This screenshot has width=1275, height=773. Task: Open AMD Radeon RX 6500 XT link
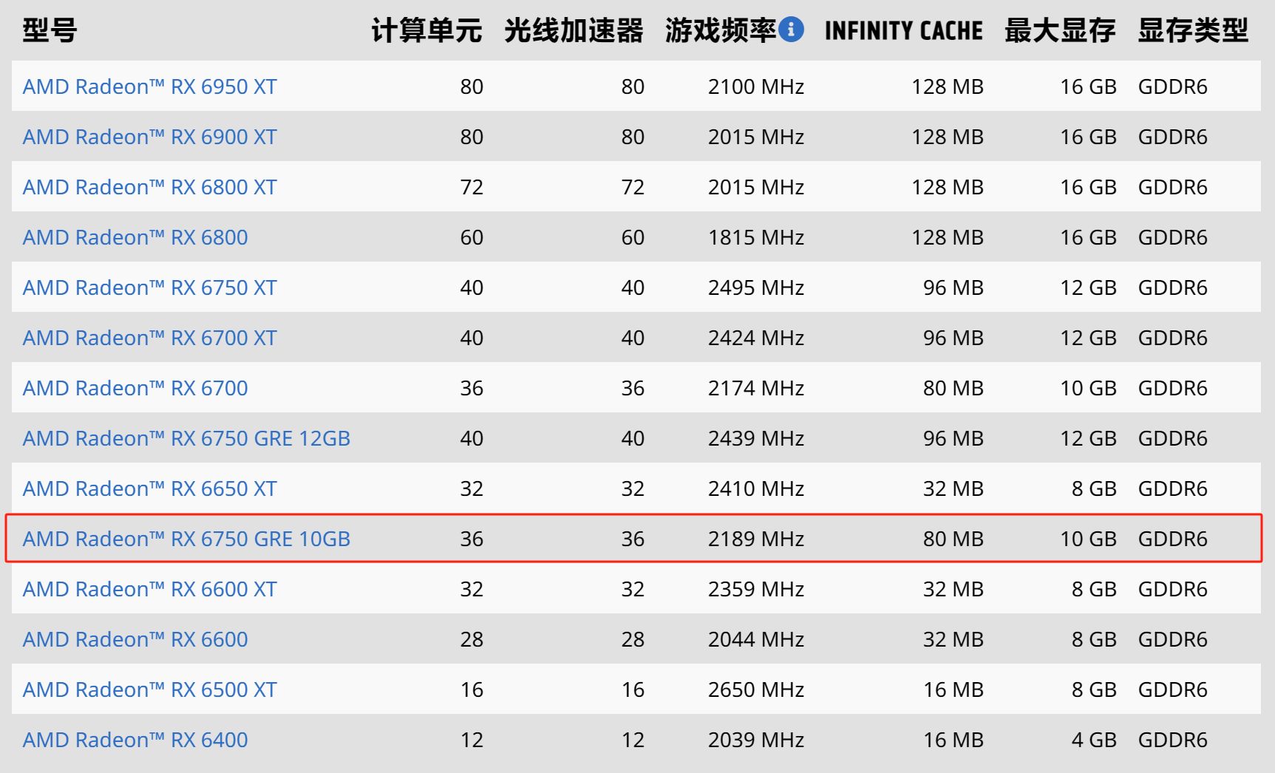[150, 689]
